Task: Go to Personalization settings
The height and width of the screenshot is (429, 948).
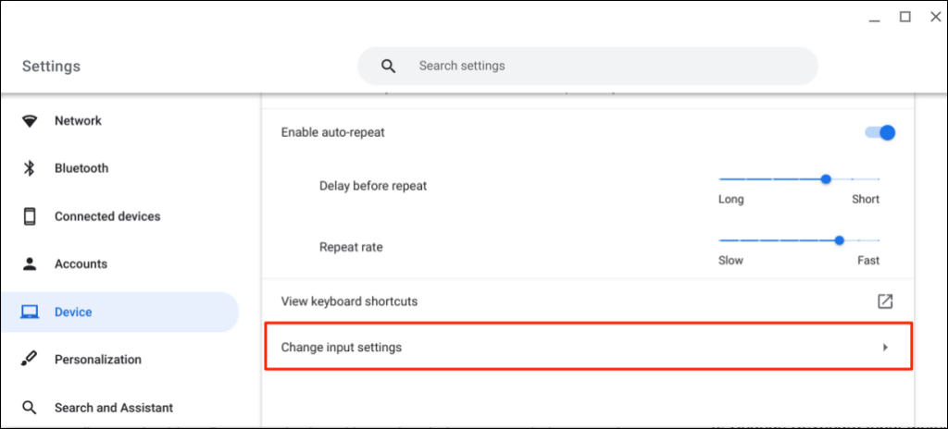Action: (x=97, y=360)
